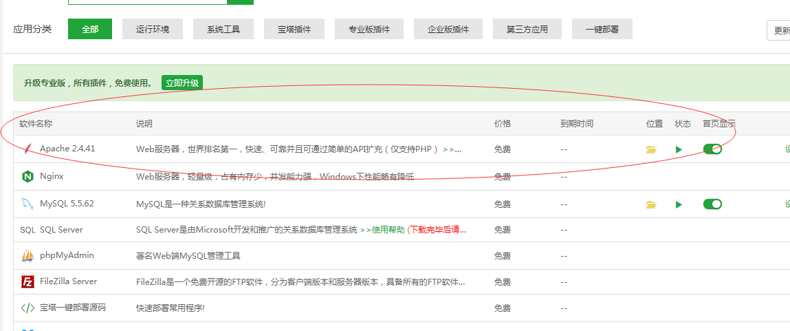This screenshot has height=331, width=790.
Task: Click the 软件名称 column header
Action: tap(36, 124)
